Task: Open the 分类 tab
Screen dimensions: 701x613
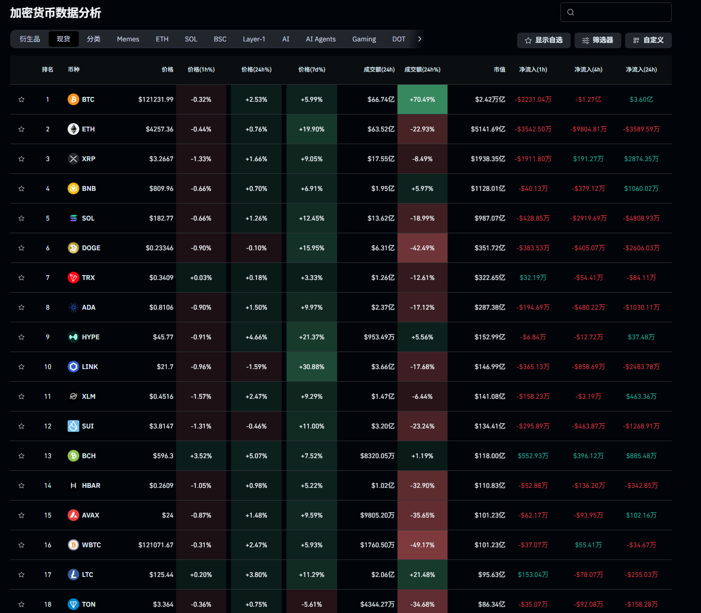Action: [94, 39]
